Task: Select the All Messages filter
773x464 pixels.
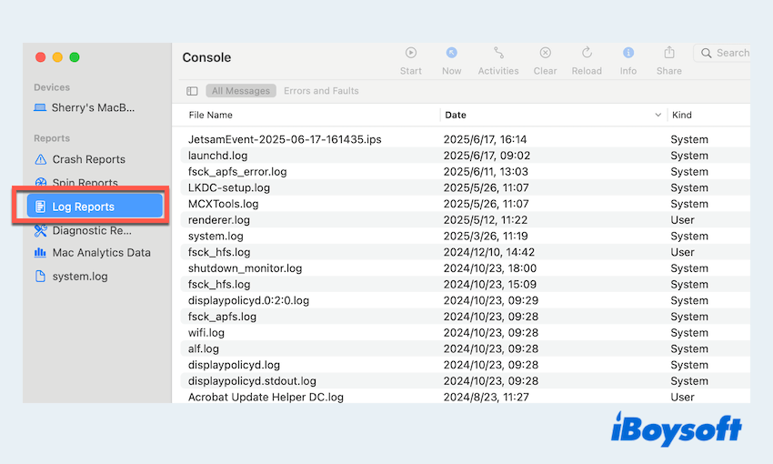Action: pyautogui.click(x=241, y=91)
